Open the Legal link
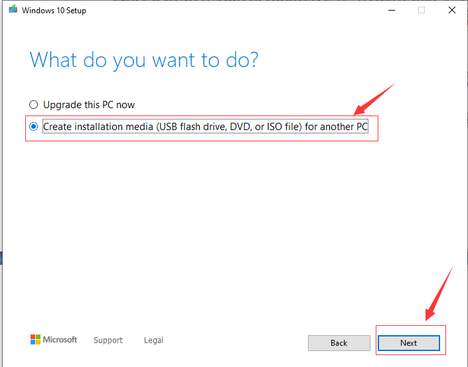 (x=153, y=340)
